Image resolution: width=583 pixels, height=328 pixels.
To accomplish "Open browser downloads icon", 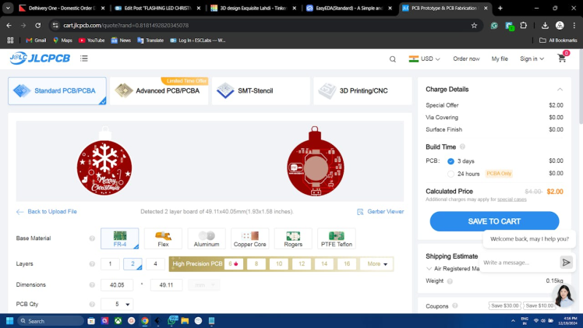I will click(545, 25).
